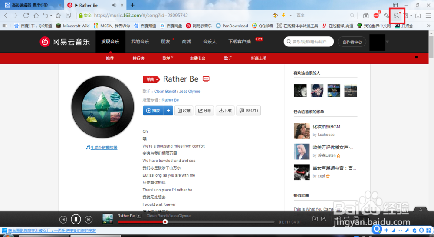The height and width of the screenshot is (237, 434).
Task: Reload the page with refresh icon
Action: pyautogui.click(x=26, y=16)
